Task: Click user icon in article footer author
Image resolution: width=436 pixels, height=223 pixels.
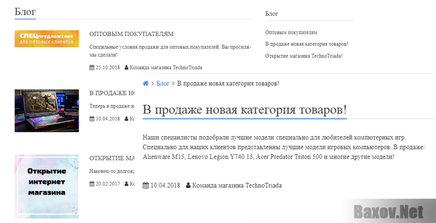Action: 188,185
